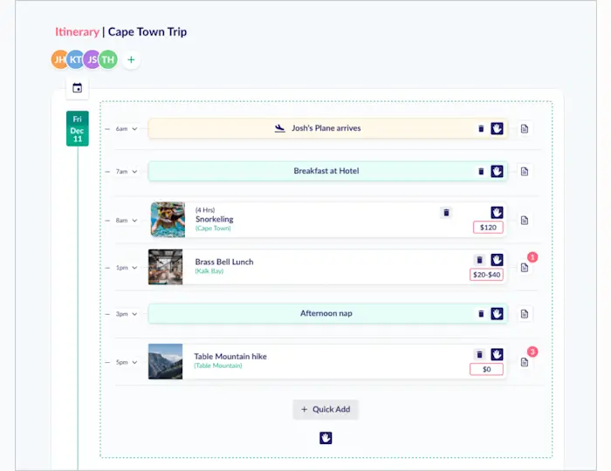
Task: Click the Afternoon nap title
Action: coord(326,313)
